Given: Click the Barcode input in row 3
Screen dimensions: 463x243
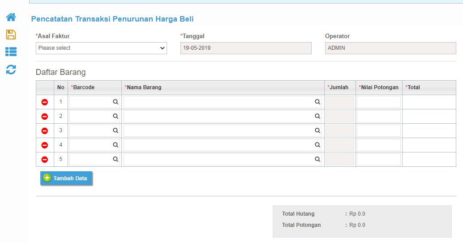Looking at the screenshot, I should pos(94,130).
